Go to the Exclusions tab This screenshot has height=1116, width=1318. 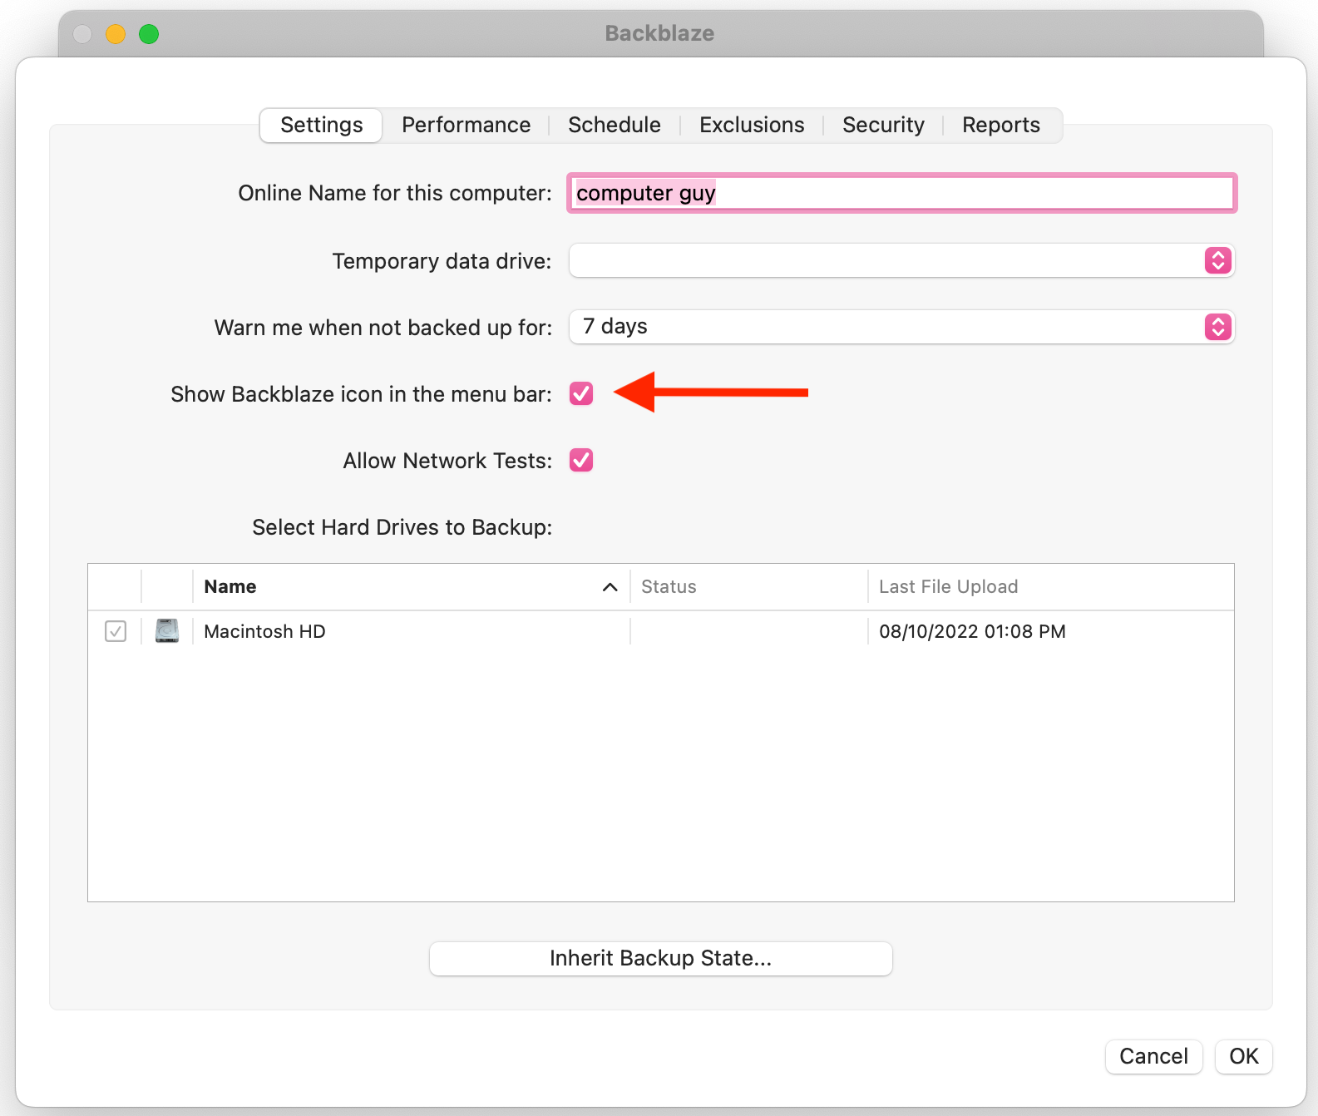(752, 126)
